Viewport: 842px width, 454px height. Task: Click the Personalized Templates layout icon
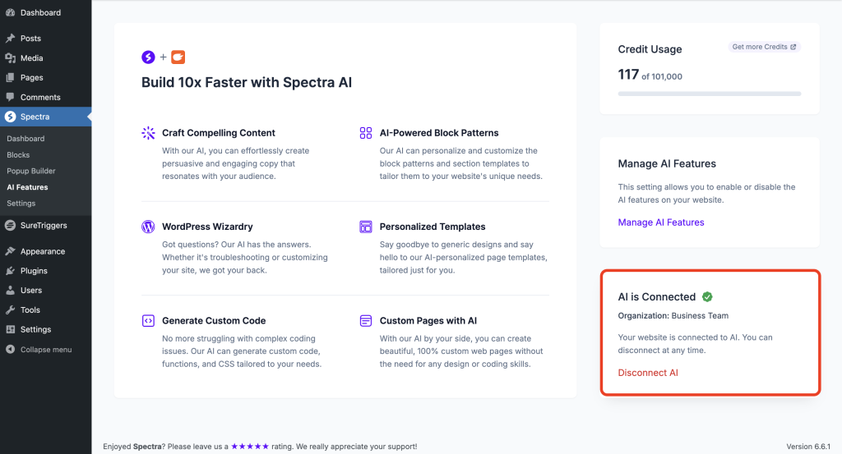366,227
